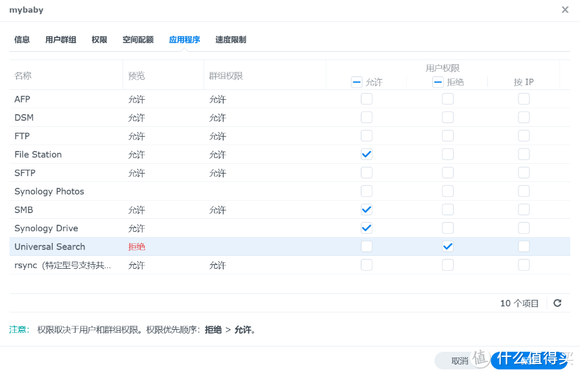Refresh the application permission list
Screen dimensions: 580x375
[x=557, y=302]
